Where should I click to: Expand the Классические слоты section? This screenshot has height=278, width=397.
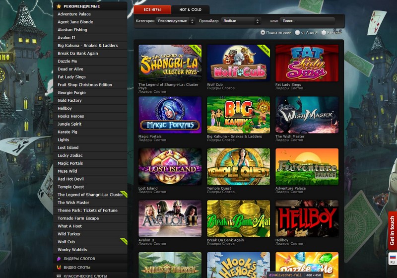pos(90,276)
